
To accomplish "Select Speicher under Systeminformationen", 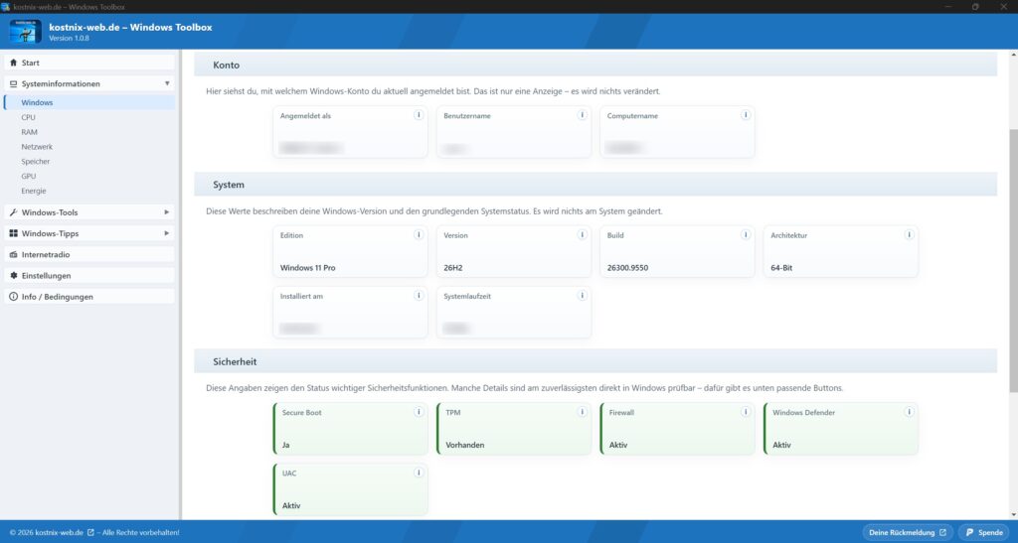I will point(35,162).
